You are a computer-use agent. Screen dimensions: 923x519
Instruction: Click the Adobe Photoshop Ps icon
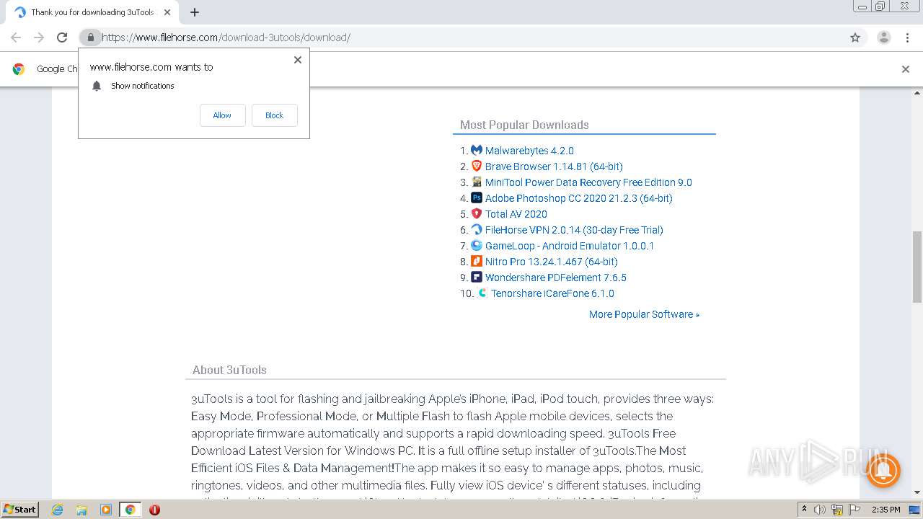[477, 198]
